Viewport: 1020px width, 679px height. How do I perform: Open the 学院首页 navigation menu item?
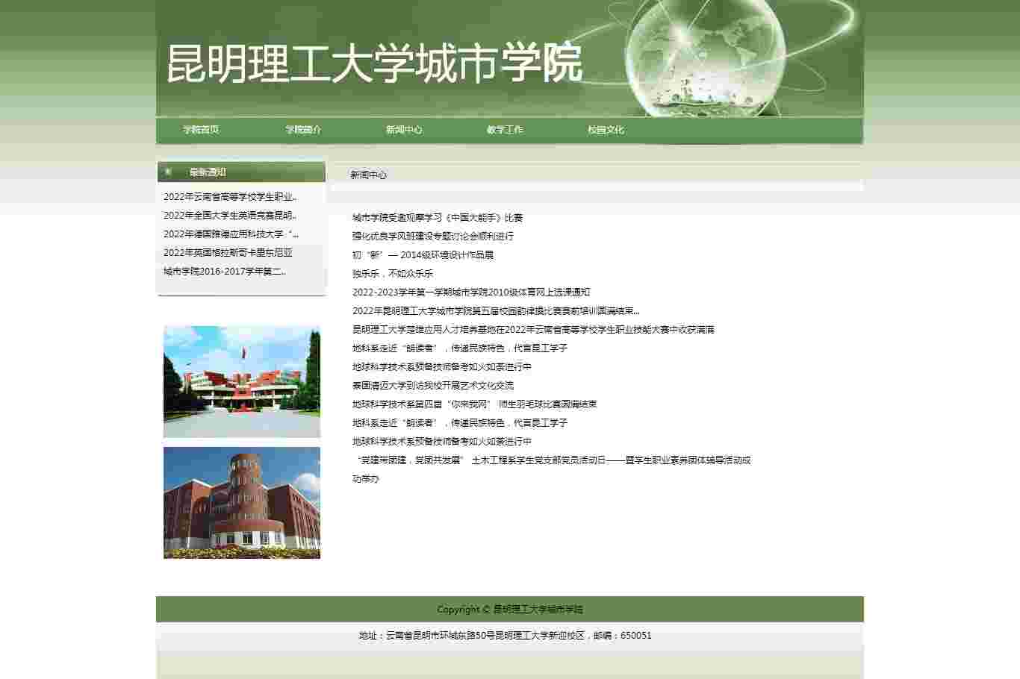(201, 130)
